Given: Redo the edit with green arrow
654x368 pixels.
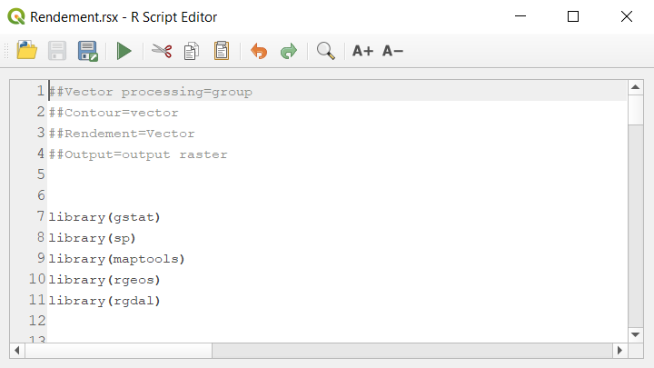Looking at the screenshot, I should pyautogui.click(x=289, y=51).
